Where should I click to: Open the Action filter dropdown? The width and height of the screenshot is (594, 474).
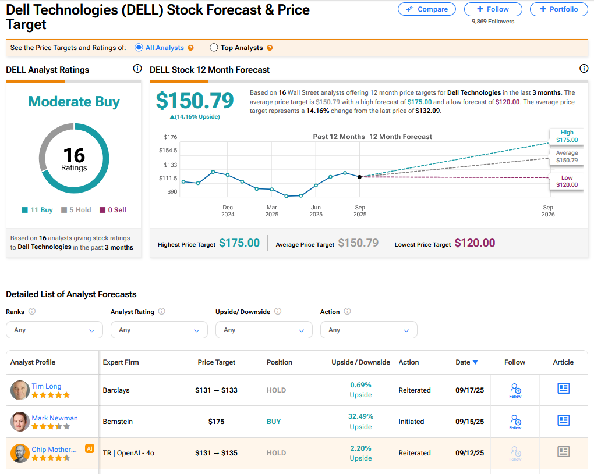(x=369, y=330)
